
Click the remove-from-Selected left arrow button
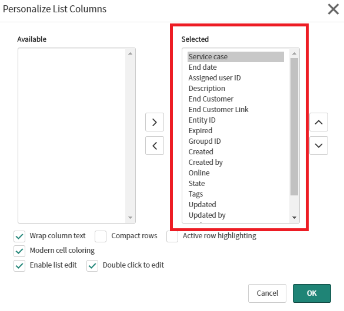pyautogui.click(x=155, y=146)
